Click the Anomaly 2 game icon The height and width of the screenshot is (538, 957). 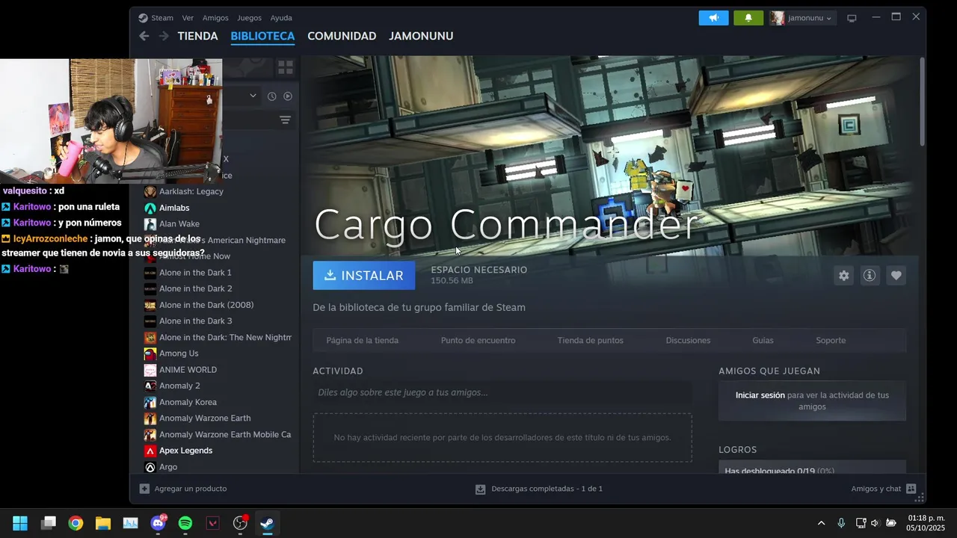150,386
